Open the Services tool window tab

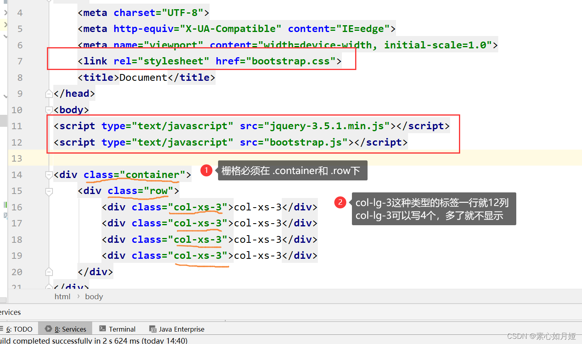pyautogui.click(x=65, y=329)
